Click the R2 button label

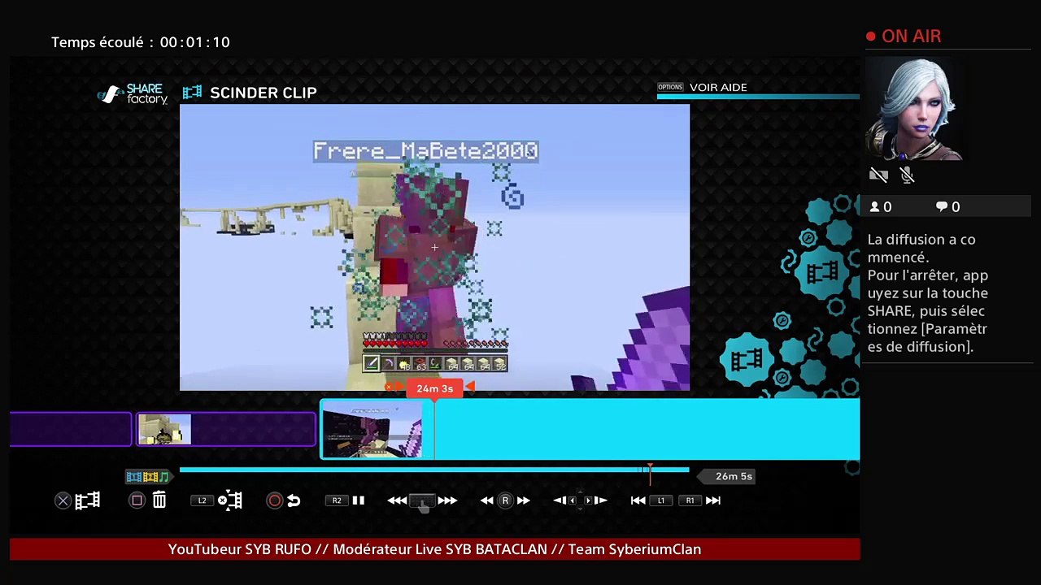coord(337,500)
